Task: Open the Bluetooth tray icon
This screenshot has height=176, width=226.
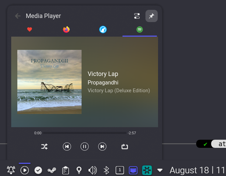Action: tap(106, 170)
